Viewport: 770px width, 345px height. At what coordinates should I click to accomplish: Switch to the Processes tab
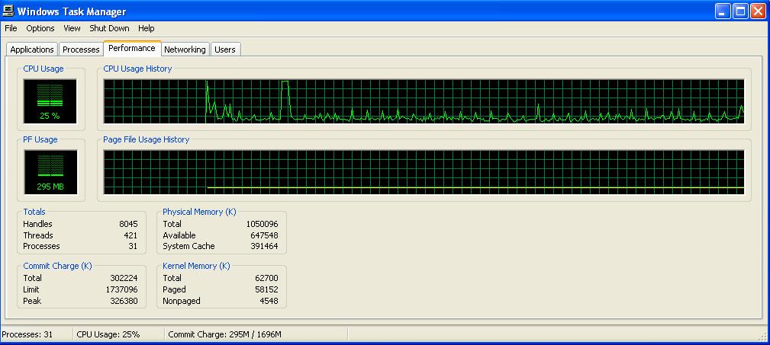81,50
